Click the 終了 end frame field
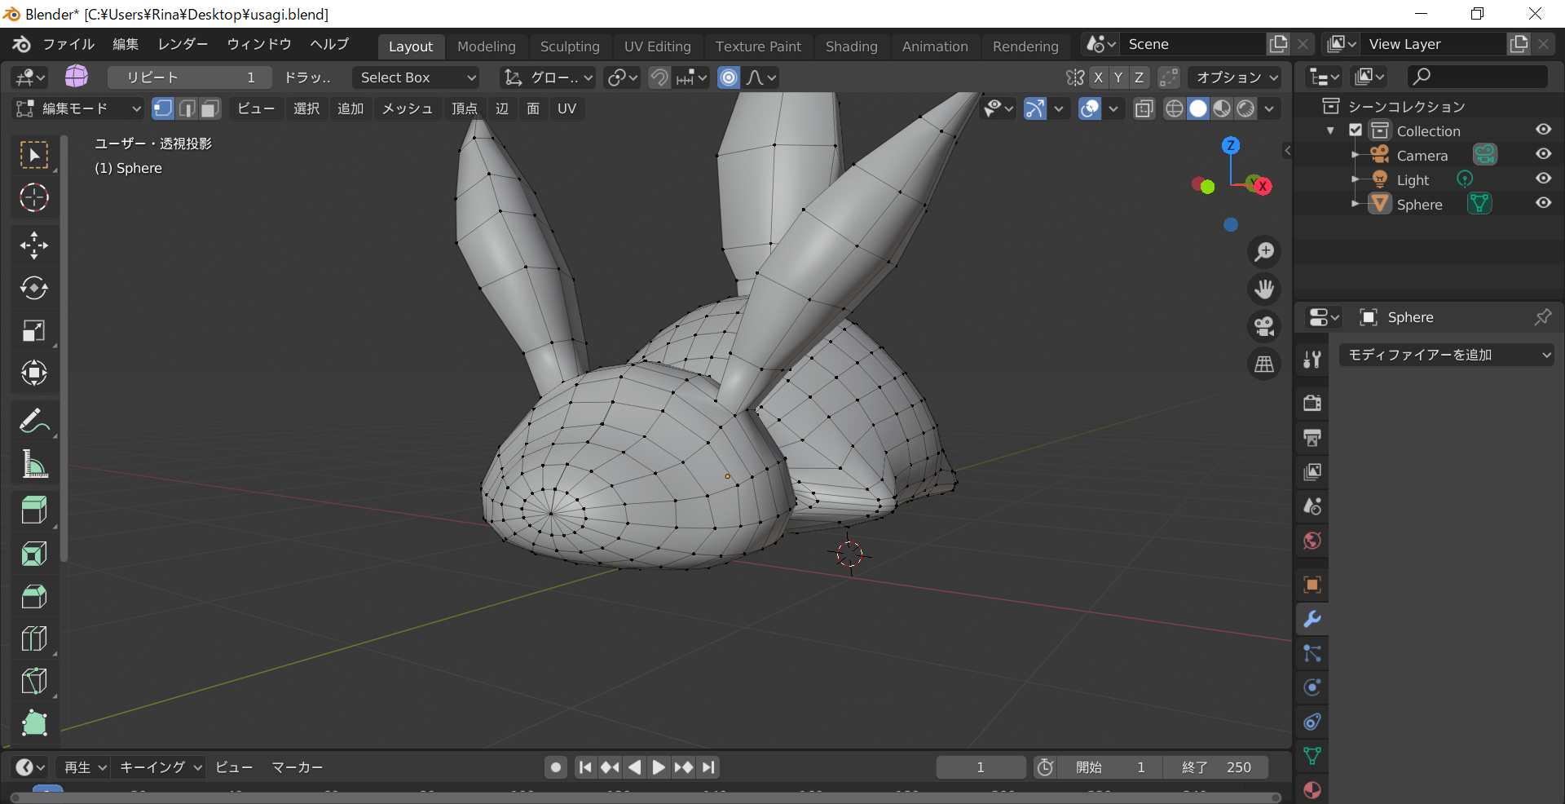 [x=1215, y=767]
